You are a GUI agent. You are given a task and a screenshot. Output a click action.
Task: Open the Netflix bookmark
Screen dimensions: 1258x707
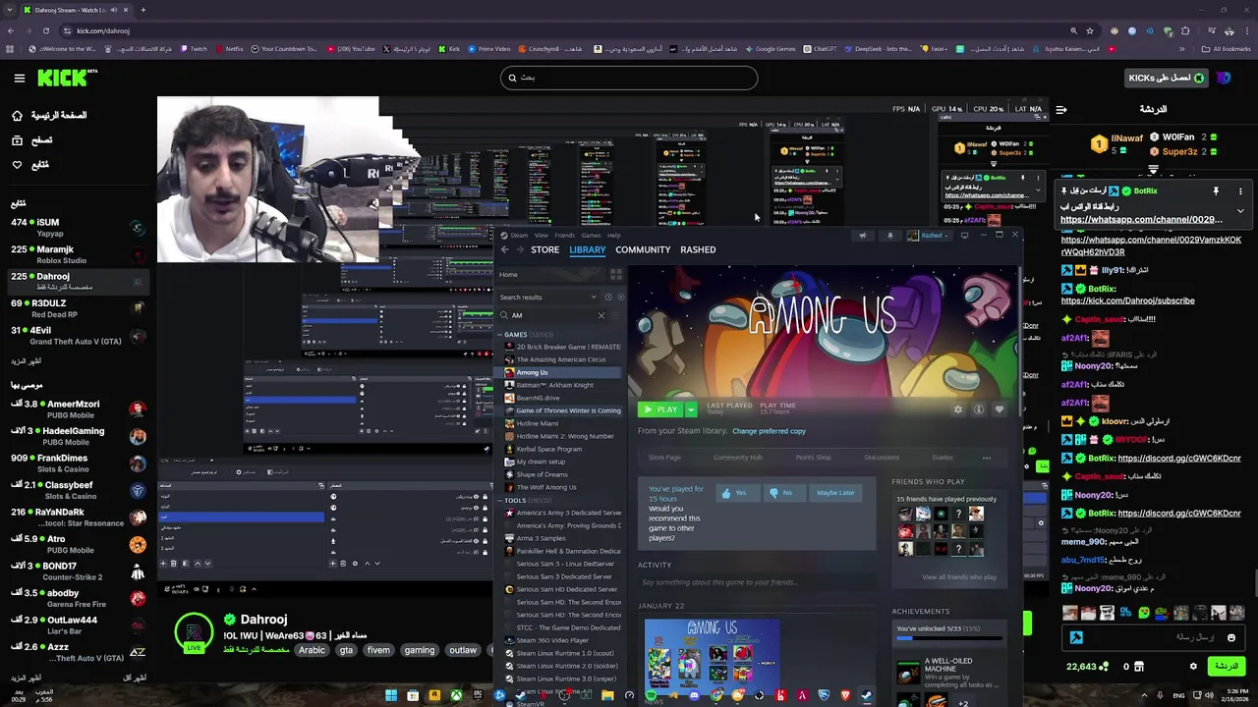[x=228, y=48]
